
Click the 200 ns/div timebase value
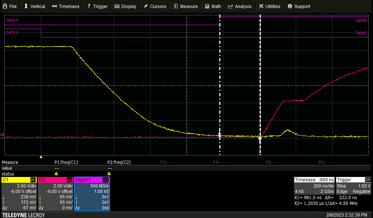[324, 186]
